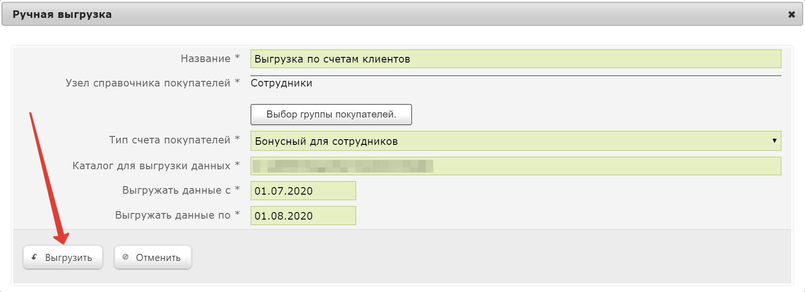
Task: Click the Каталог для выгрузки данных field
Action: pos(516,166)
